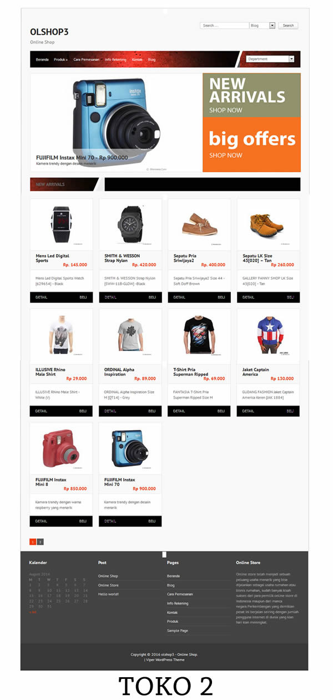Open the Beranda menu item

[x=42, y=59]
